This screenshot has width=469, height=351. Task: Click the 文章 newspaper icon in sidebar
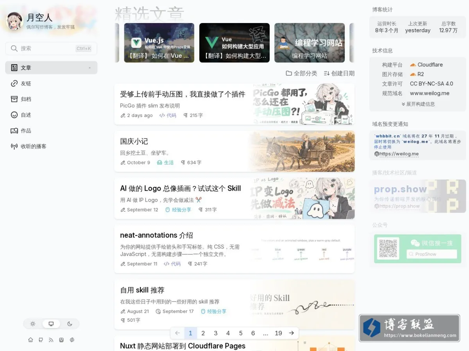click(14, 68)
